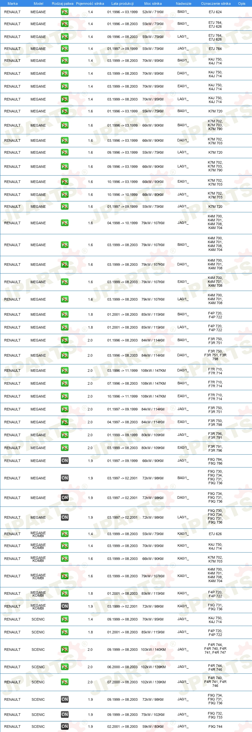The image size is (252, 732).
Task: Click the PB icon in the Scenic 103kW / 140KM row
Action: click(x=64, y=650)
